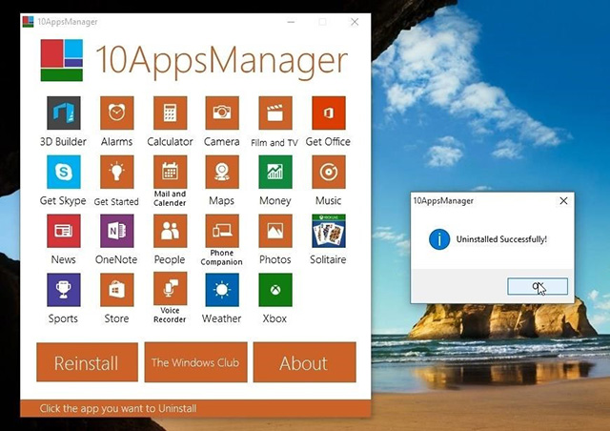Pick the Mail and Calender icon

point(170,172)
